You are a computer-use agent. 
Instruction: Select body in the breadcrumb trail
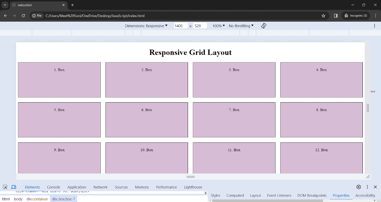[x=18, y=199]
